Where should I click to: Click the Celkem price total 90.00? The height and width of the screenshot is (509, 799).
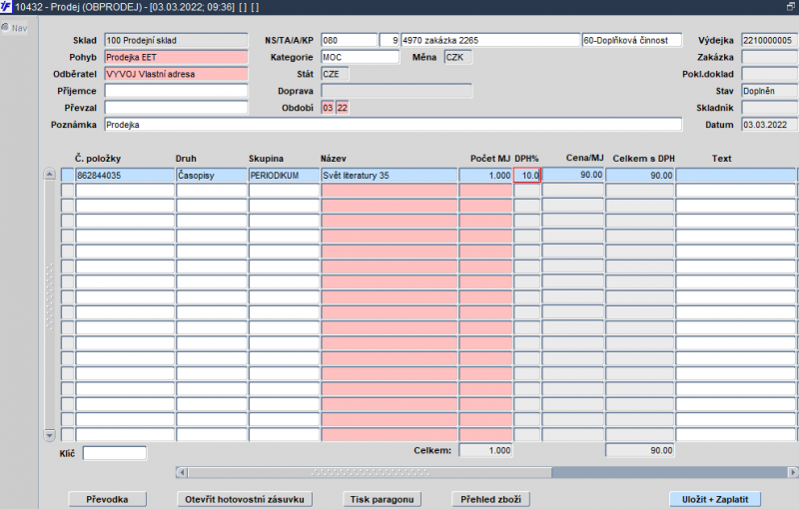(x=640, y=450)
